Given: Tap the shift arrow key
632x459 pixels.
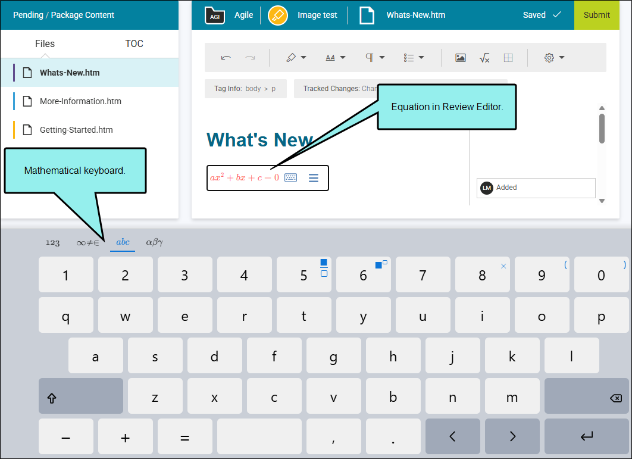Looking at the screenshot, I should coord(81,396).
